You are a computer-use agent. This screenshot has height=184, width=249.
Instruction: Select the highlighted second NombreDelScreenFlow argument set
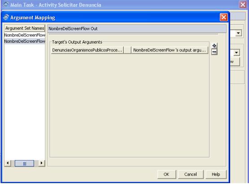[x=25, y=41]
